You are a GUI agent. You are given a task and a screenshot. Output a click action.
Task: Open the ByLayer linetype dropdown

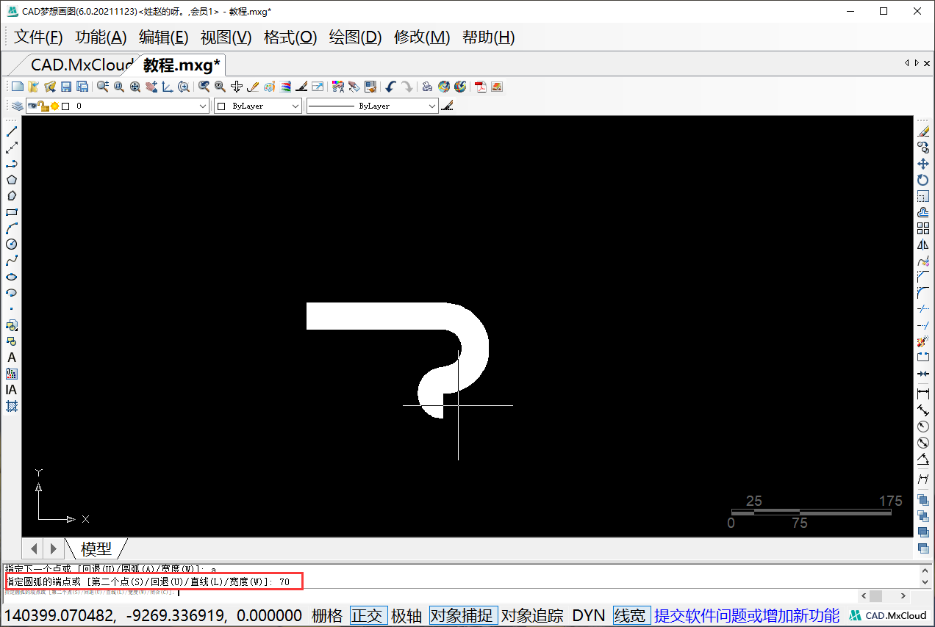point(431,106)
